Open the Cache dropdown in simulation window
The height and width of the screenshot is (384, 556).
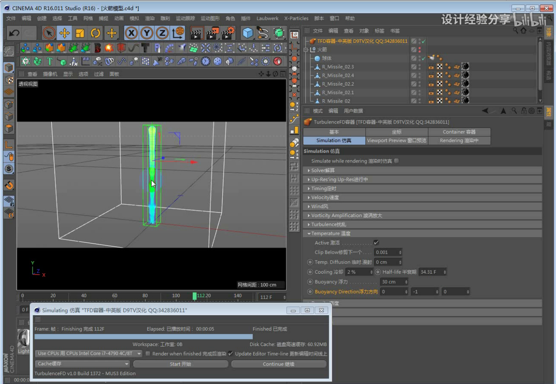click(82, 364)
